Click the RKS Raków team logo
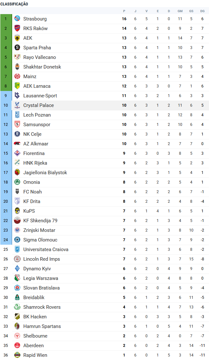The image size is (209, 360). tap(17, 29)
